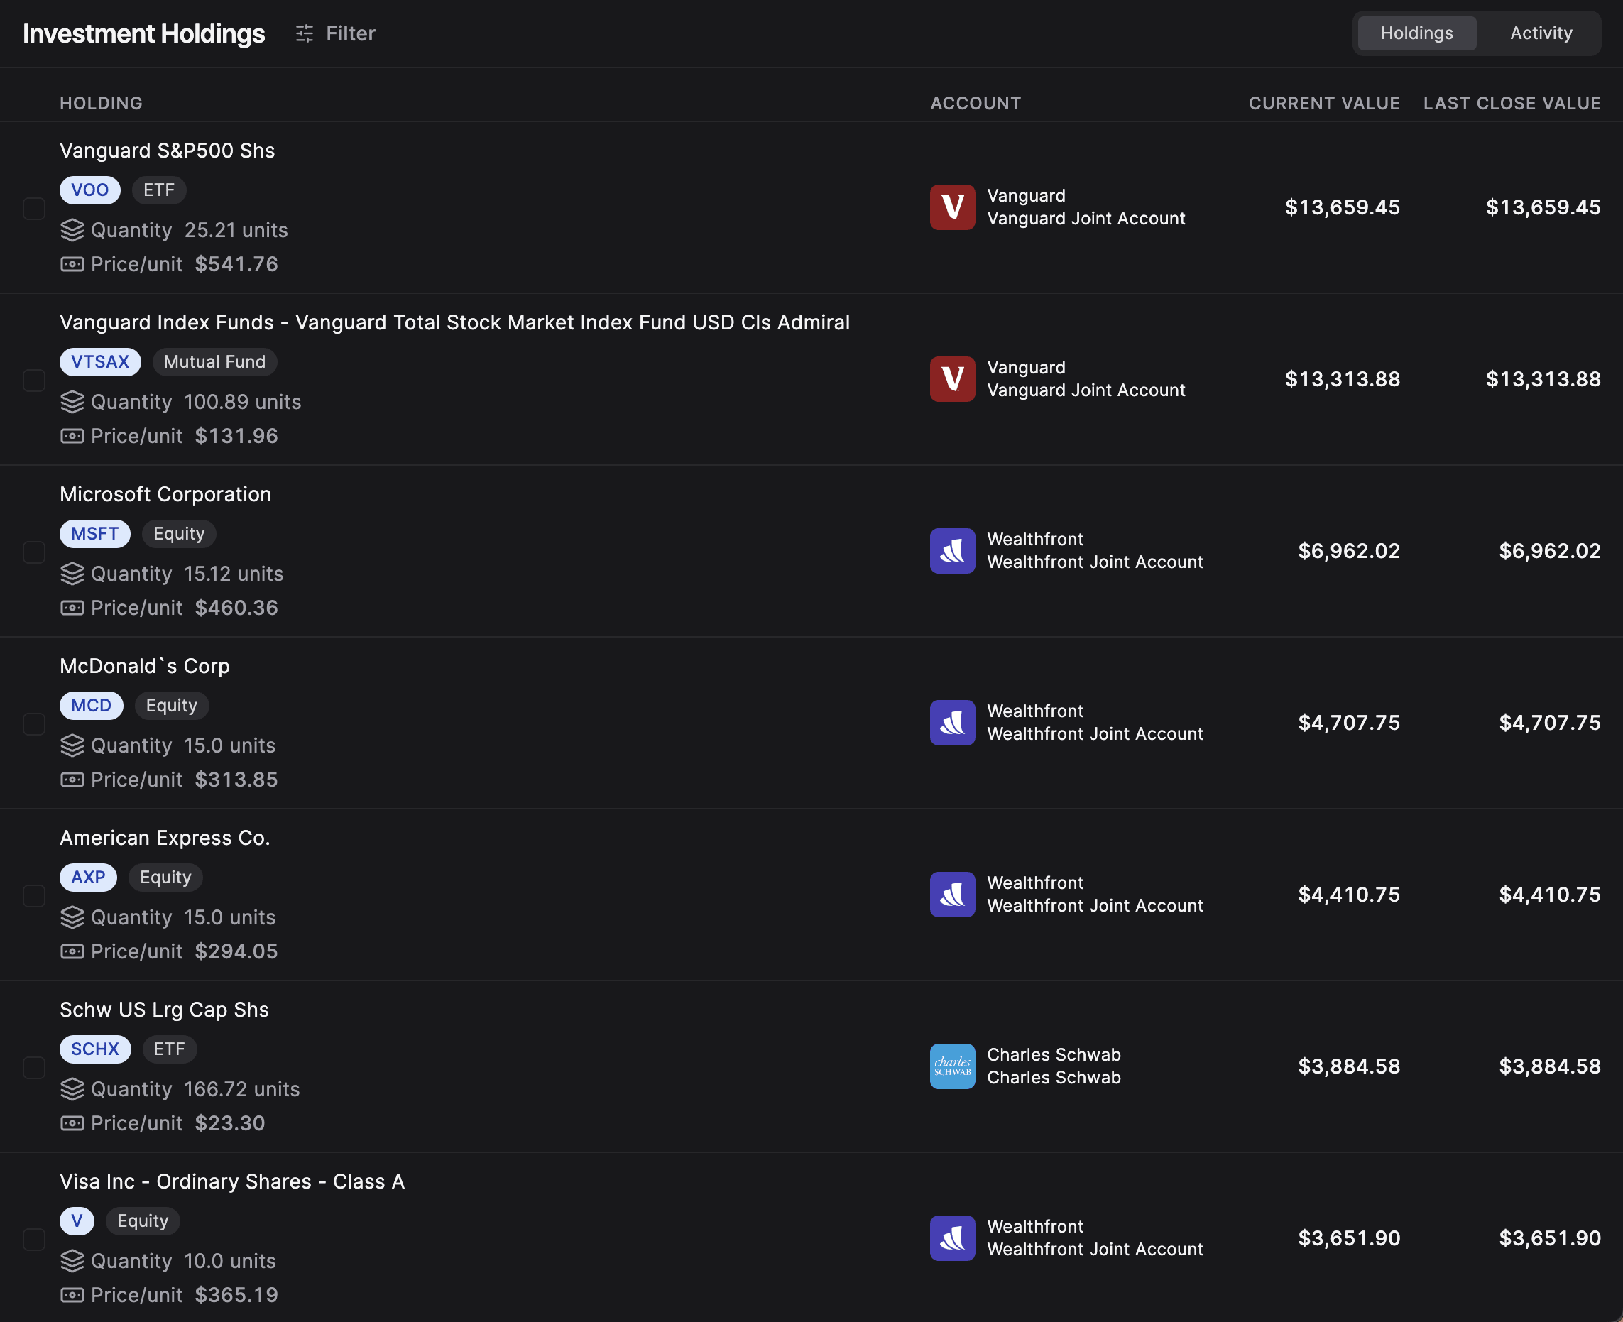The image size is (1623, 1322).
Task: Click the price banknote icon for Visa
Action: click(72, 1295)
